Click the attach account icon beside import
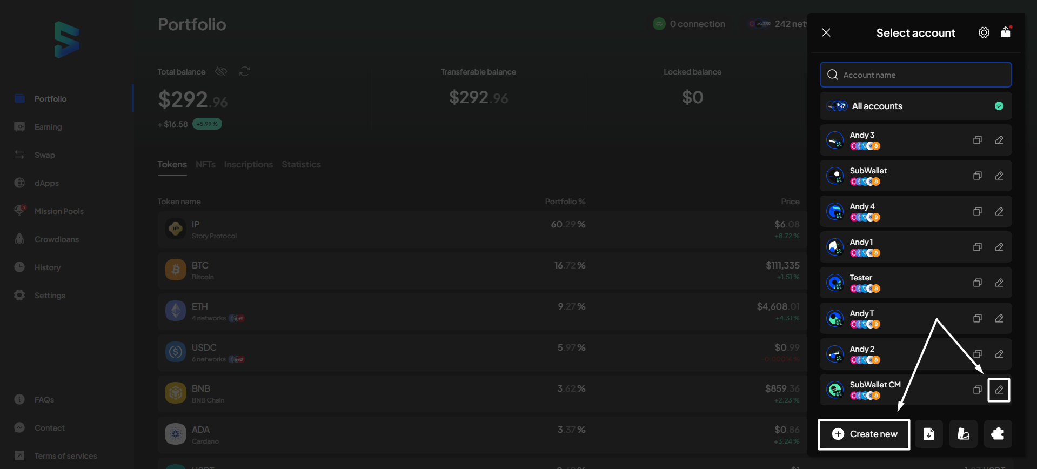This screenshot has height=469, width=1037. pyautogui.click(x=963, y=434)
